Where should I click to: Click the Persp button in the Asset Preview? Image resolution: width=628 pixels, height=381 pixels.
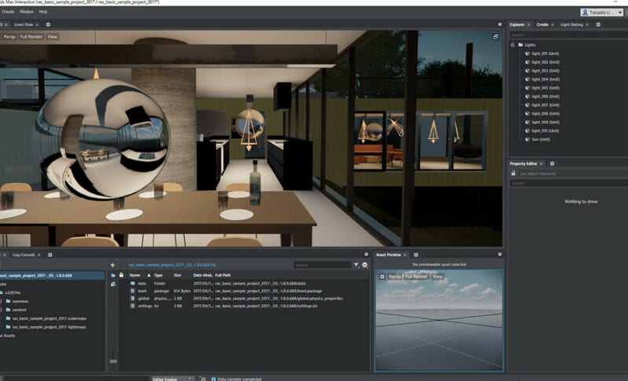pos(394,277)
